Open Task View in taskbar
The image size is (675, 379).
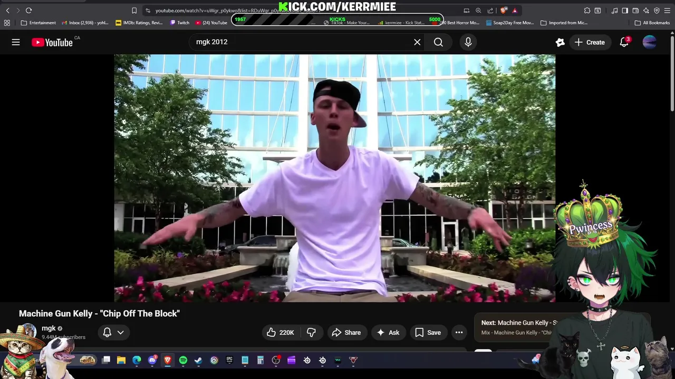[x=106, y=360]
